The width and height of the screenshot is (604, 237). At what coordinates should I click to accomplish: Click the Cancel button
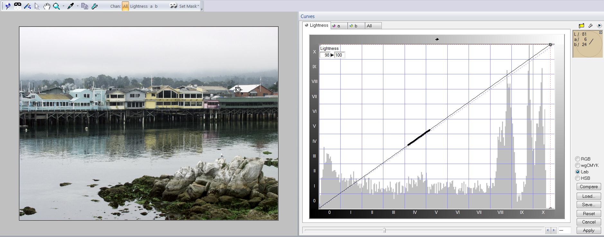(x=589, y=222)
